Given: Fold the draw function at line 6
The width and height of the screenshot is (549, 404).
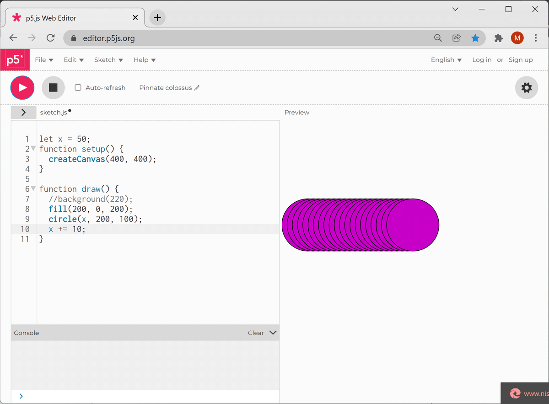Looking at the screenshot, I should [33, 189].
